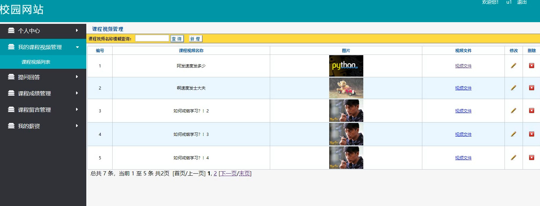The image size is (540, 206).
Task: Delete the row 如何戒烟学习?!4
Action: click(531, 157)
